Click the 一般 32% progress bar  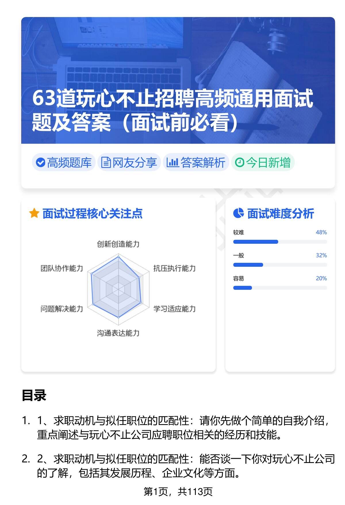[x=280, y=265]
